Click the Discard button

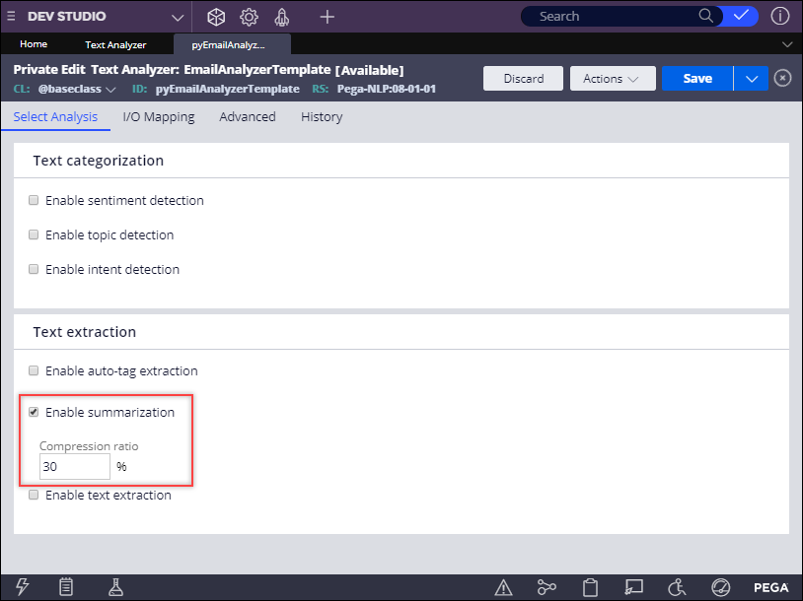(523, 79)
